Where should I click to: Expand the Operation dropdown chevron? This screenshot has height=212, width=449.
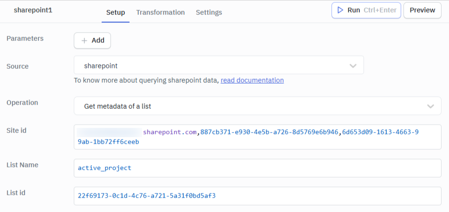(430, 106)
